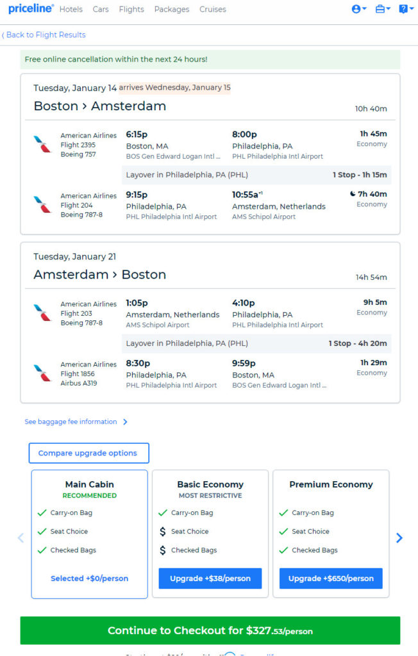Open Compare upgrade options

point(89,453)
